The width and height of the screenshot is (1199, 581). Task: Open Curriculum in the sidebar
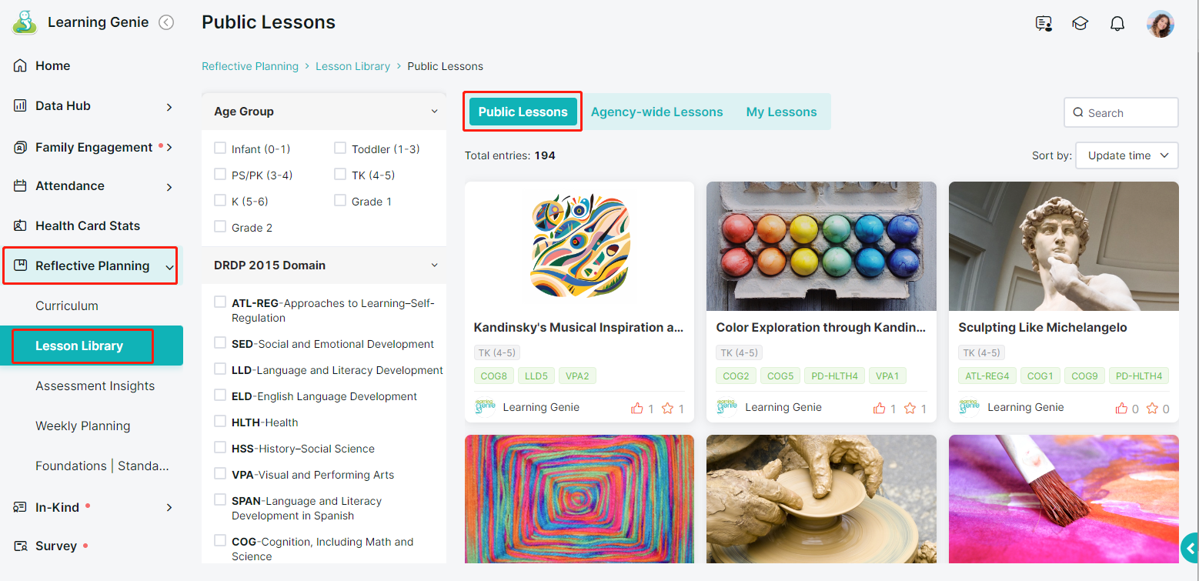pos(67,306)
